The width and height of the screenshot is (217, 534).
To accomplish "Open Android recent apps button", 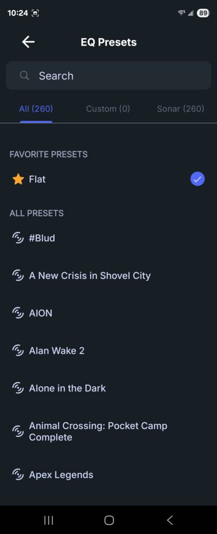I will 48,520.
